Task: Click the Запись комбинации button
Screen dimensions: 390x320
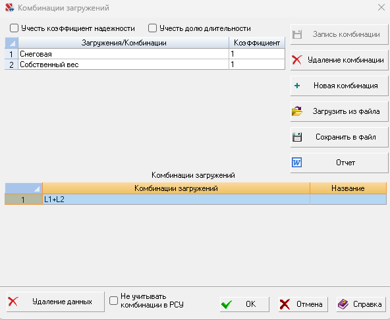Action: (339, 34)
